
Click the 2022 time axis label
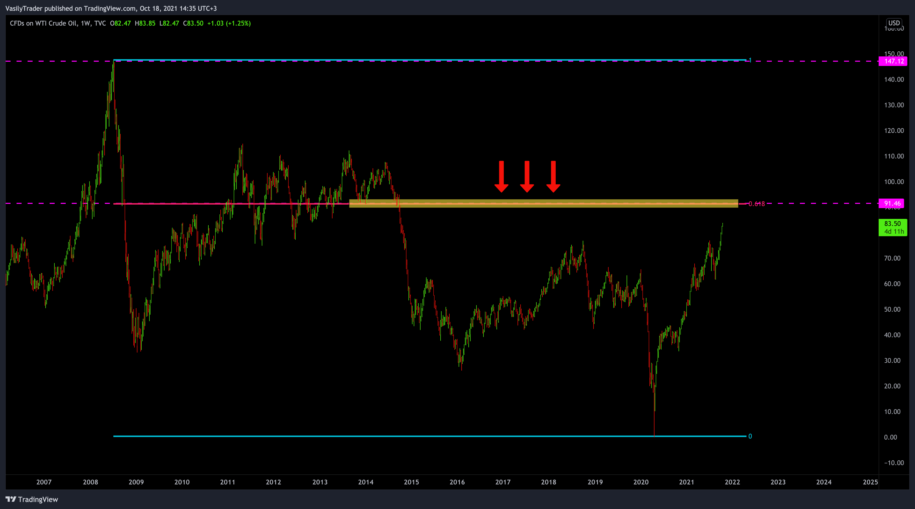(x=732, y=482)
